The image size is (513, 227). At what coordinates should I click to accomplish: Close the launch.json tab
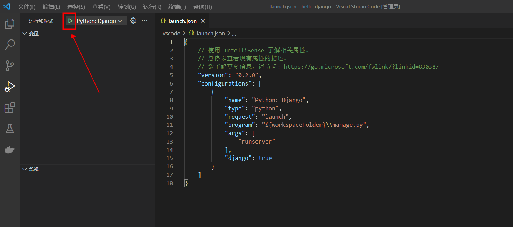click(203, 21)
